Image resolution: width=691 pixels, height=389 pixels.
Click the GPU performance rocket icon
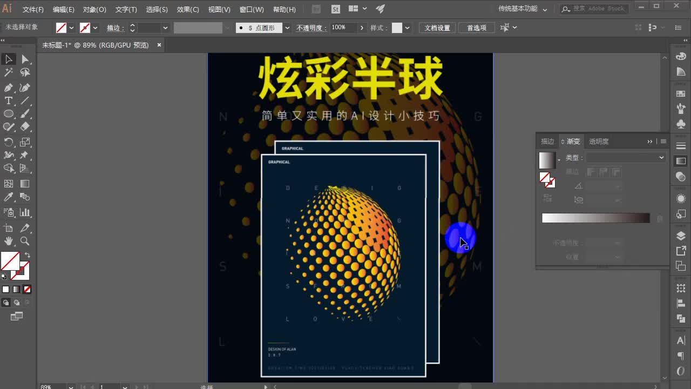click(x=381, y=9)
